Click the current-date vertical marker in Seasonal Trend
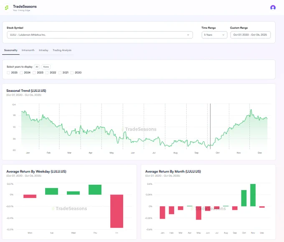 [210, 126]
